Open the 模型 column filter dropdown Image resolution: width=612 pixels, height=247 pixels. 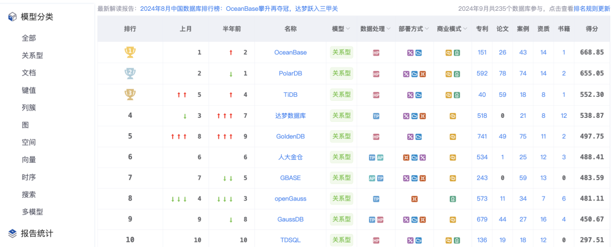point(348,29)
